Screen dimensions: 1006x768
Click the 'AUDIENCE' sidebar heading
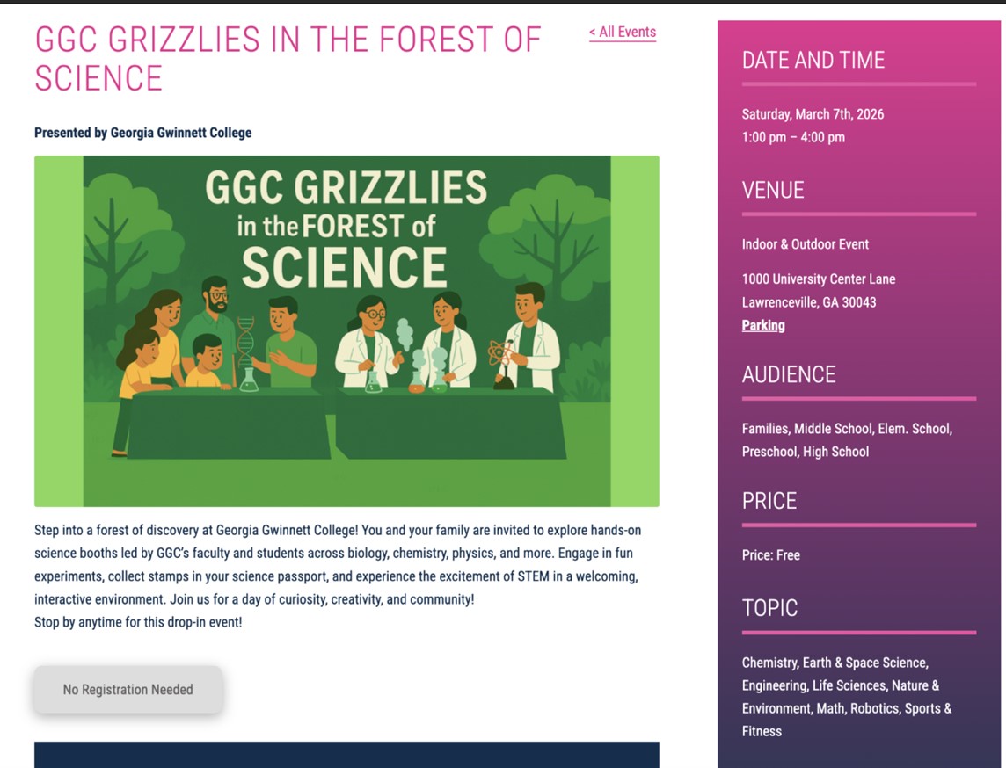(788, 374)
